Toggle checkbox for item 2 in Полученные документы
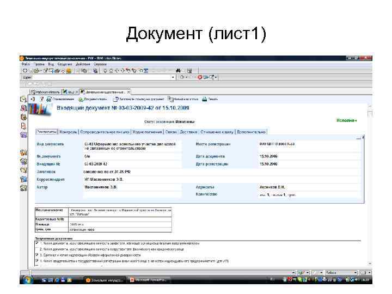Image resolution: width=392 pixels, height=294 pixels. tap(37, 249)
